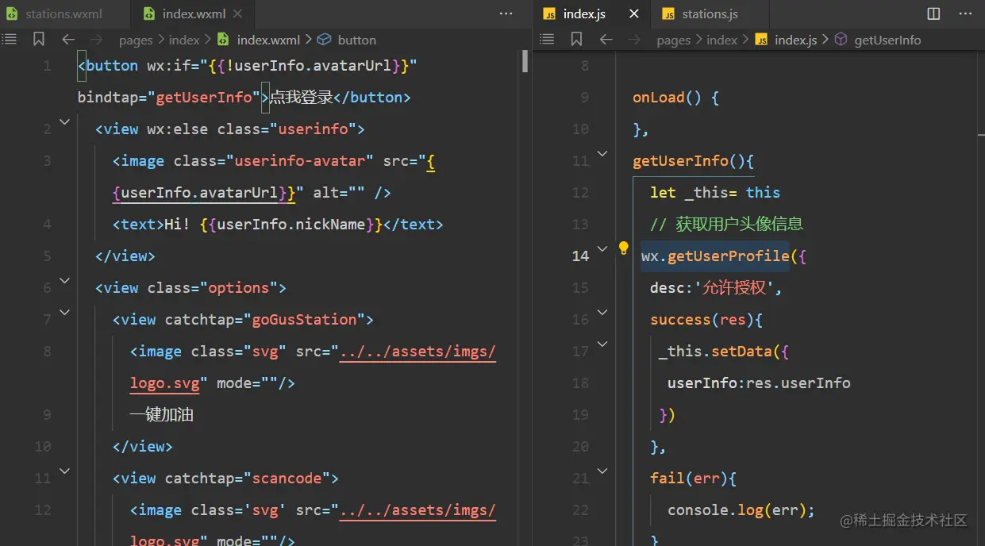
Task: Click the '../../assets/imgs/' path on line 8
Action: 418,351
